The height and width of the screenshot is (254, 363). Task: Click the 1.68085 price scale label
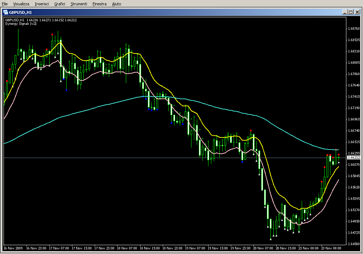354,63
